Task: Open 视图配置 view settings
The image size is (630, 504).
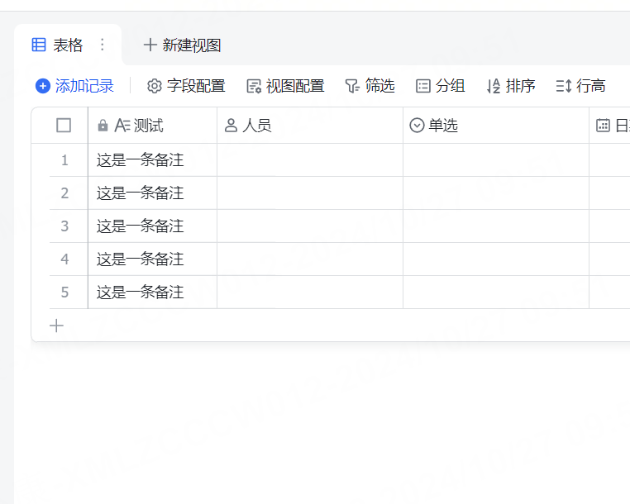Action: (285, 86)
